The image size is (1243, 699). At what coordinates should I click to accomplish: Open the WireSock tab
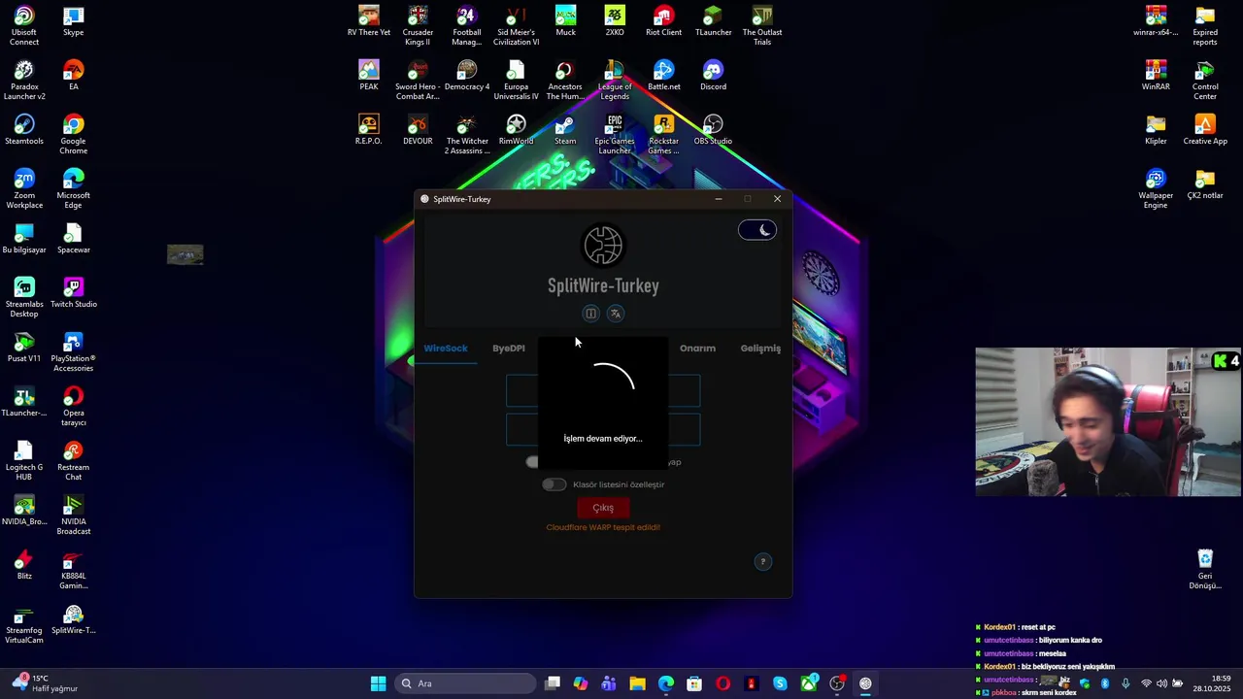[x=446, y=349]
